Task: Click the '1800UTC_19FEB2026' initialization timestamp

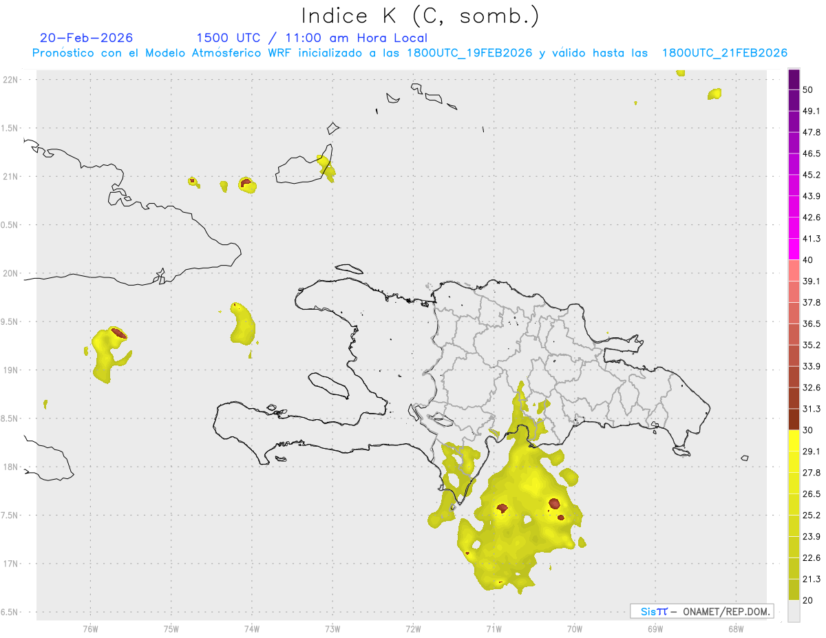Action: [x=469, y=53]
